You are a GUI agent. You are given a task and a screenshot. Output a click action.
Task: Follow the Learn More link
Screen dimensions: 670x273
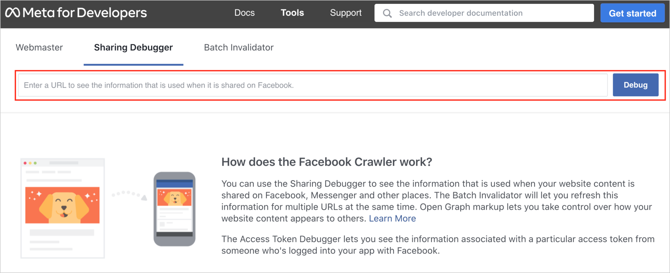click(x=392, y=219)
